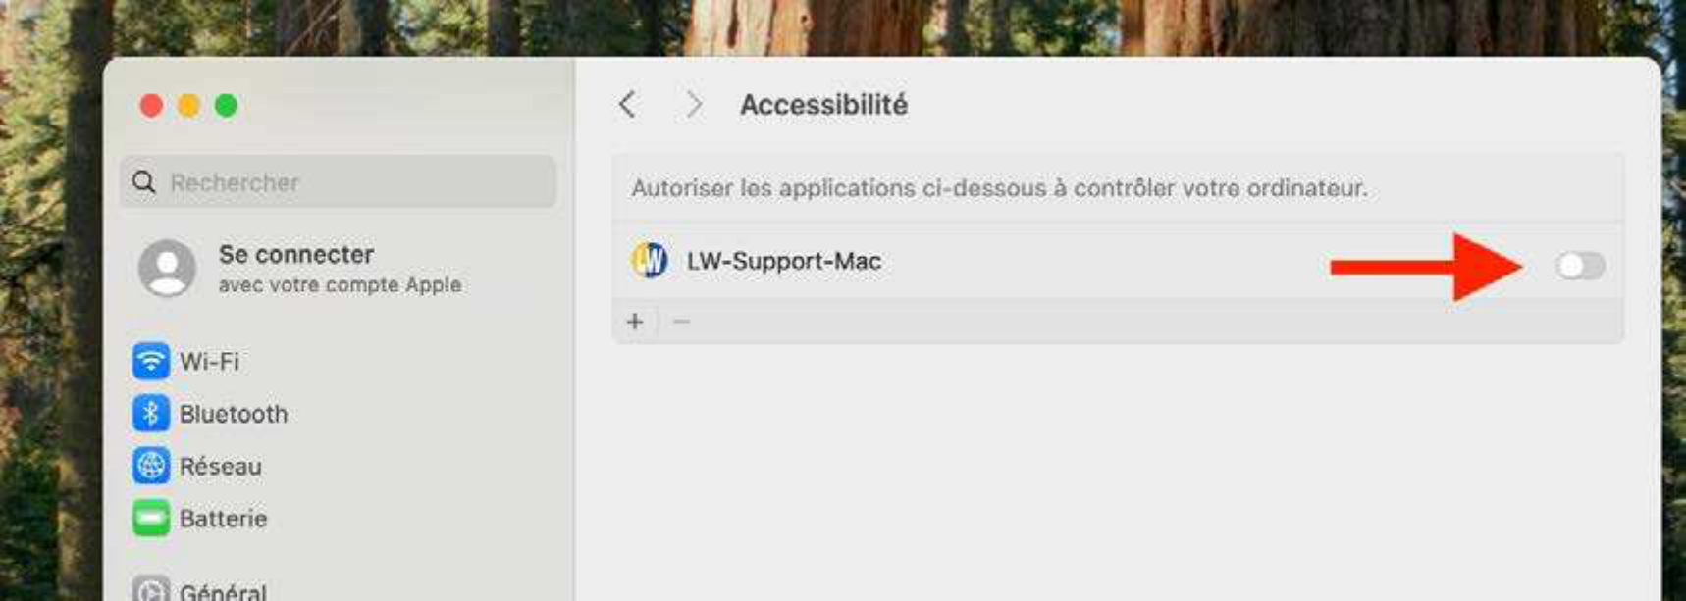1686x601 pixels.
Task: Select Réseau in the sidebar
Action: pos(221,467)
